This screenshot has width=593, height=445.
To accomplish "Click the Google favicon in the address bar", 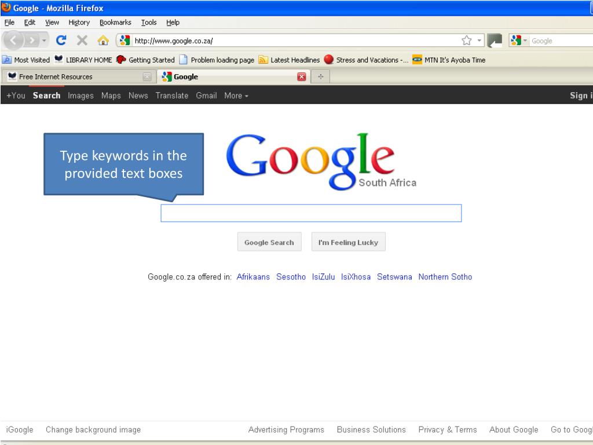I will pyautogui.click(x=125, y=41).
